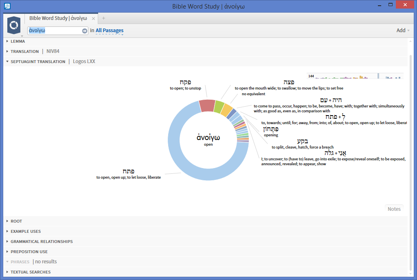The width and height of the screenshot is (417, 280).
Task: Click the Notes button
Action: click(394, 209)
